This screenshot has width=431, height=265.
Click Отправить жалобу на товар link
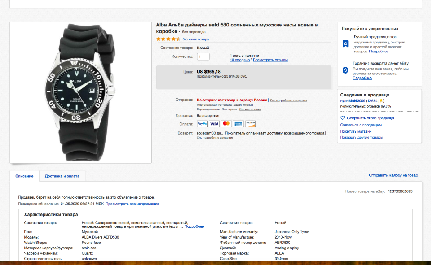pos(393,175)
